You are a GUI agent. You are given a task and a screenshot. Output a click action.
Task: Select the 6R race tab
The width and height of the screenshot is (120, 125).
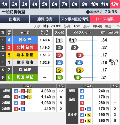(x=55, y=4)
